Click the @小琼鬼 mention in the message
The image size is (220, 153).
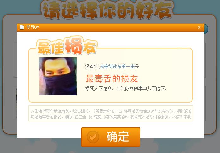coord(95,117)
